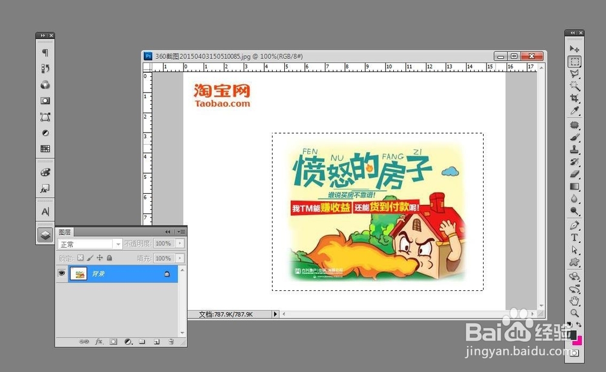Click the link layers button

tap(84, 342)
